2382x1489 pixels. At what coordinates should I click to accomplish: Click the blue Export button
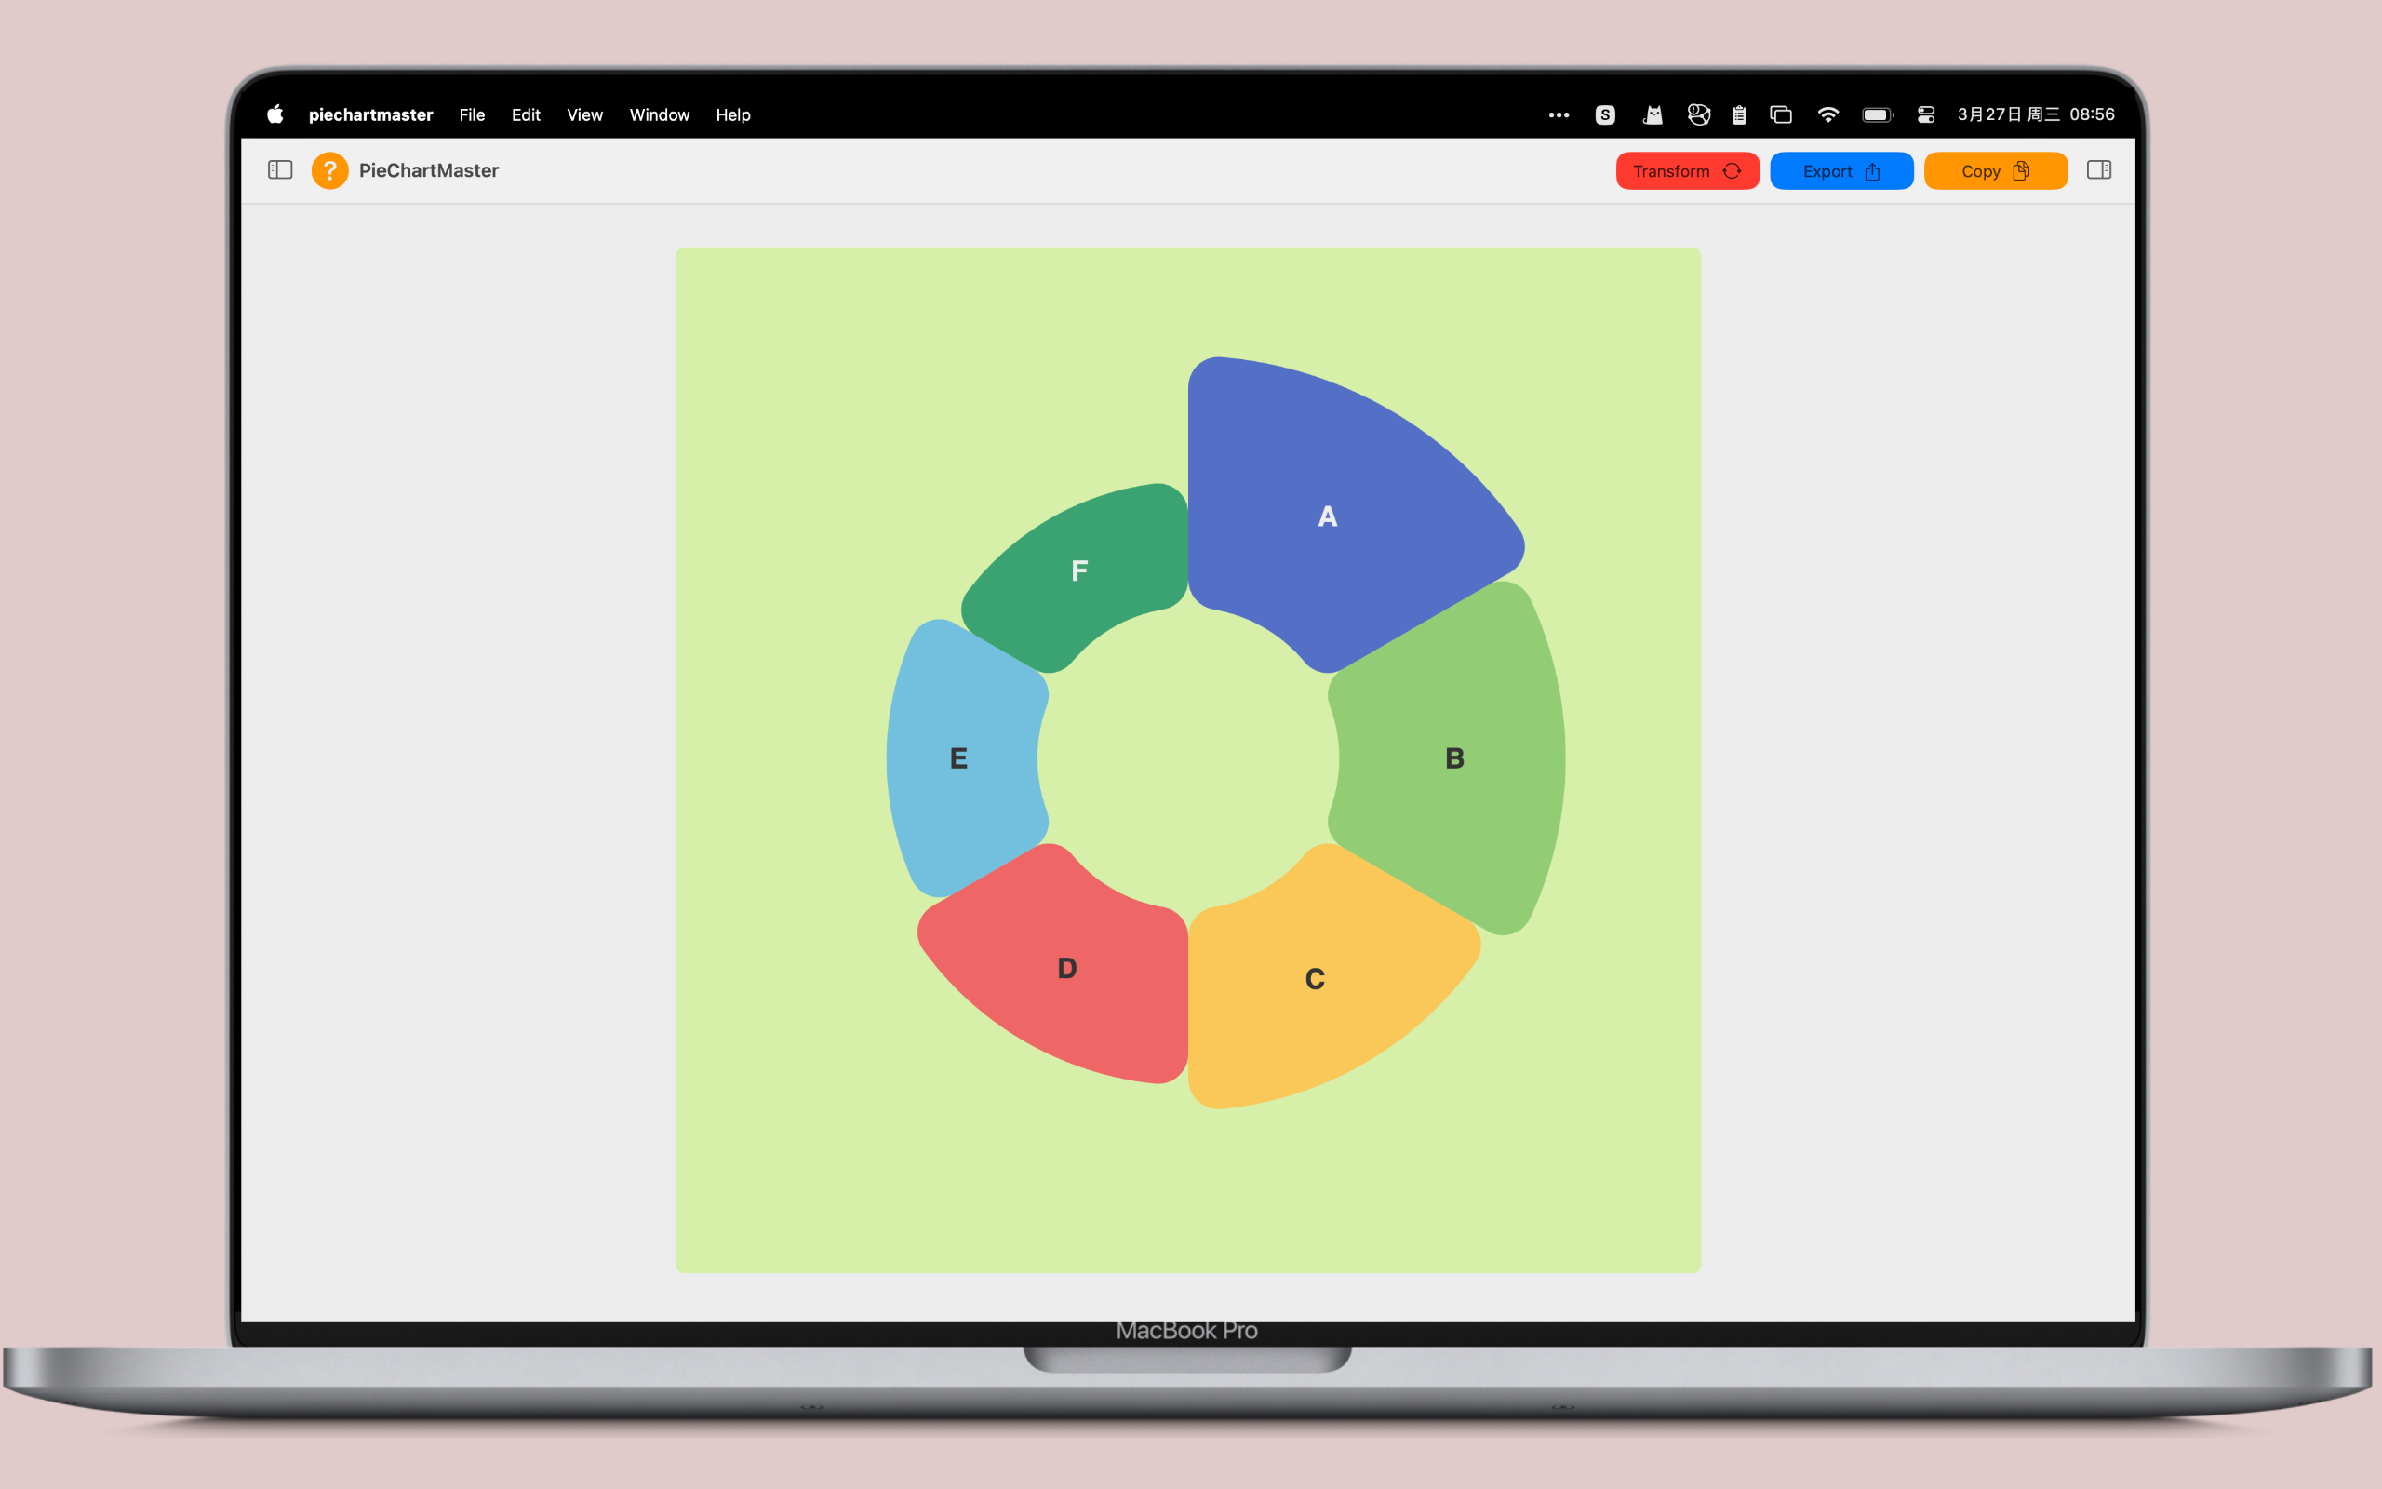pos(1840,171)
